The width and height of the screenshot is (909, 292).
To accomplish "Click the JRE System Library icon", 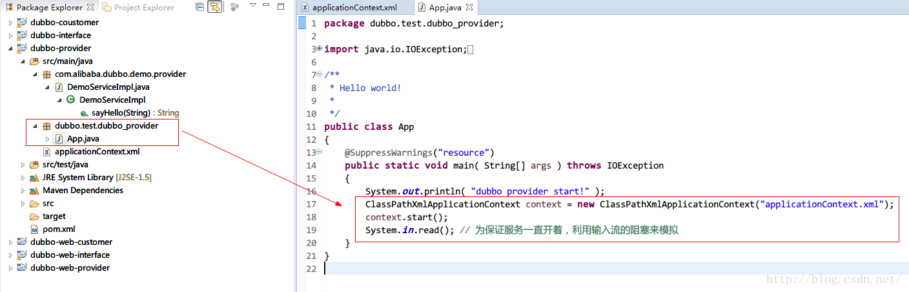I will (x=34, y=178).
